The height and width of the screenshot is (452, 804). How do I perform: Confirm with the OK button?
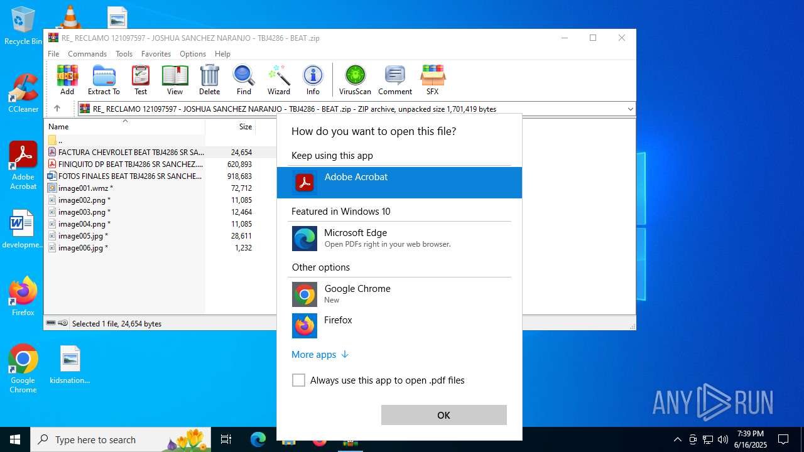[443, 415]
